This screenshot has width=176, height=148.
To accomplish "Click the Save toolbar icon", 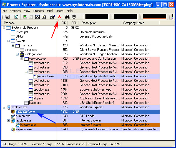I will point(7,17).
